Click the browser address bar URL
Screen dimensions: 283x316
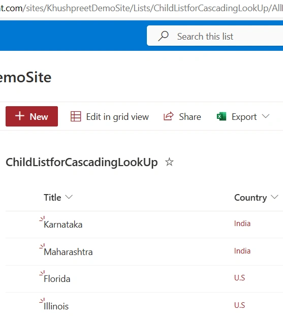pos(141,8)
